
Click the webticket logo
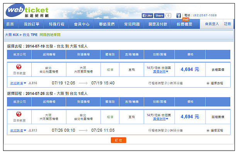pyautogui.click(x=27, y=10)
